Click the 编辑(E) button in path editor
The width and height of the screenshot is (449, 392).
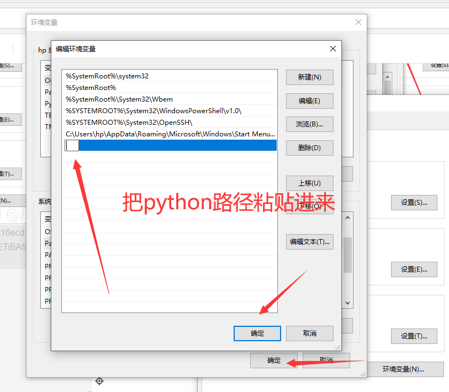309,100
